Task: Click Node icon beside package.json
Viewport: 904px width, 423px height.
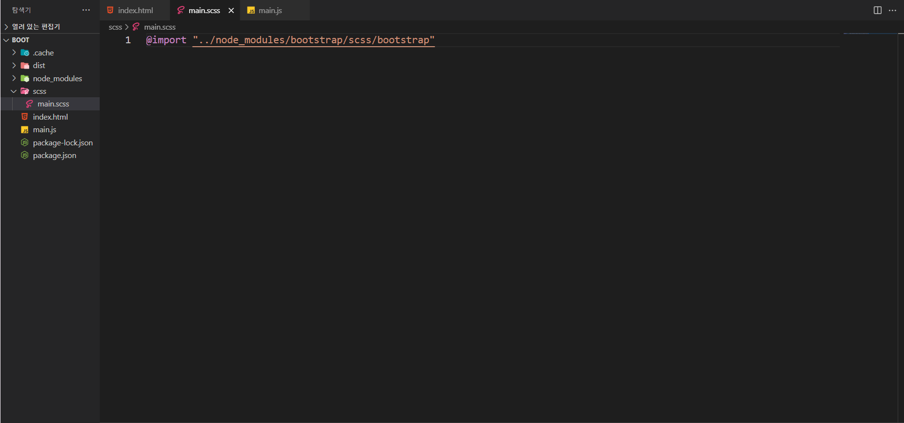Action: 25,155
